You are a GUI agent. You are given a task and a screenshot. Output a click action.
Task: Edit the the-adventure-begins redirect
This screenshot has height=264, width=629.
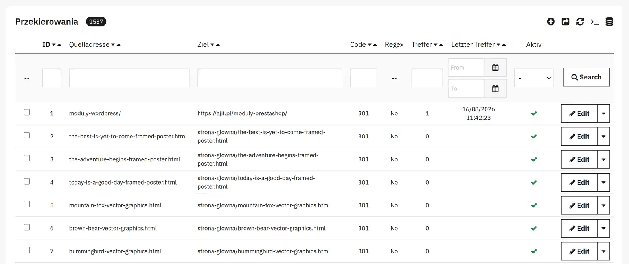point(579,159)
